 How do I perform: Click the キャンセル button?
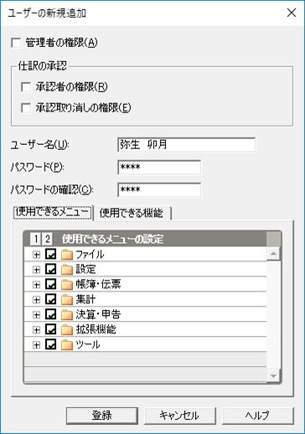pos(179,416)
